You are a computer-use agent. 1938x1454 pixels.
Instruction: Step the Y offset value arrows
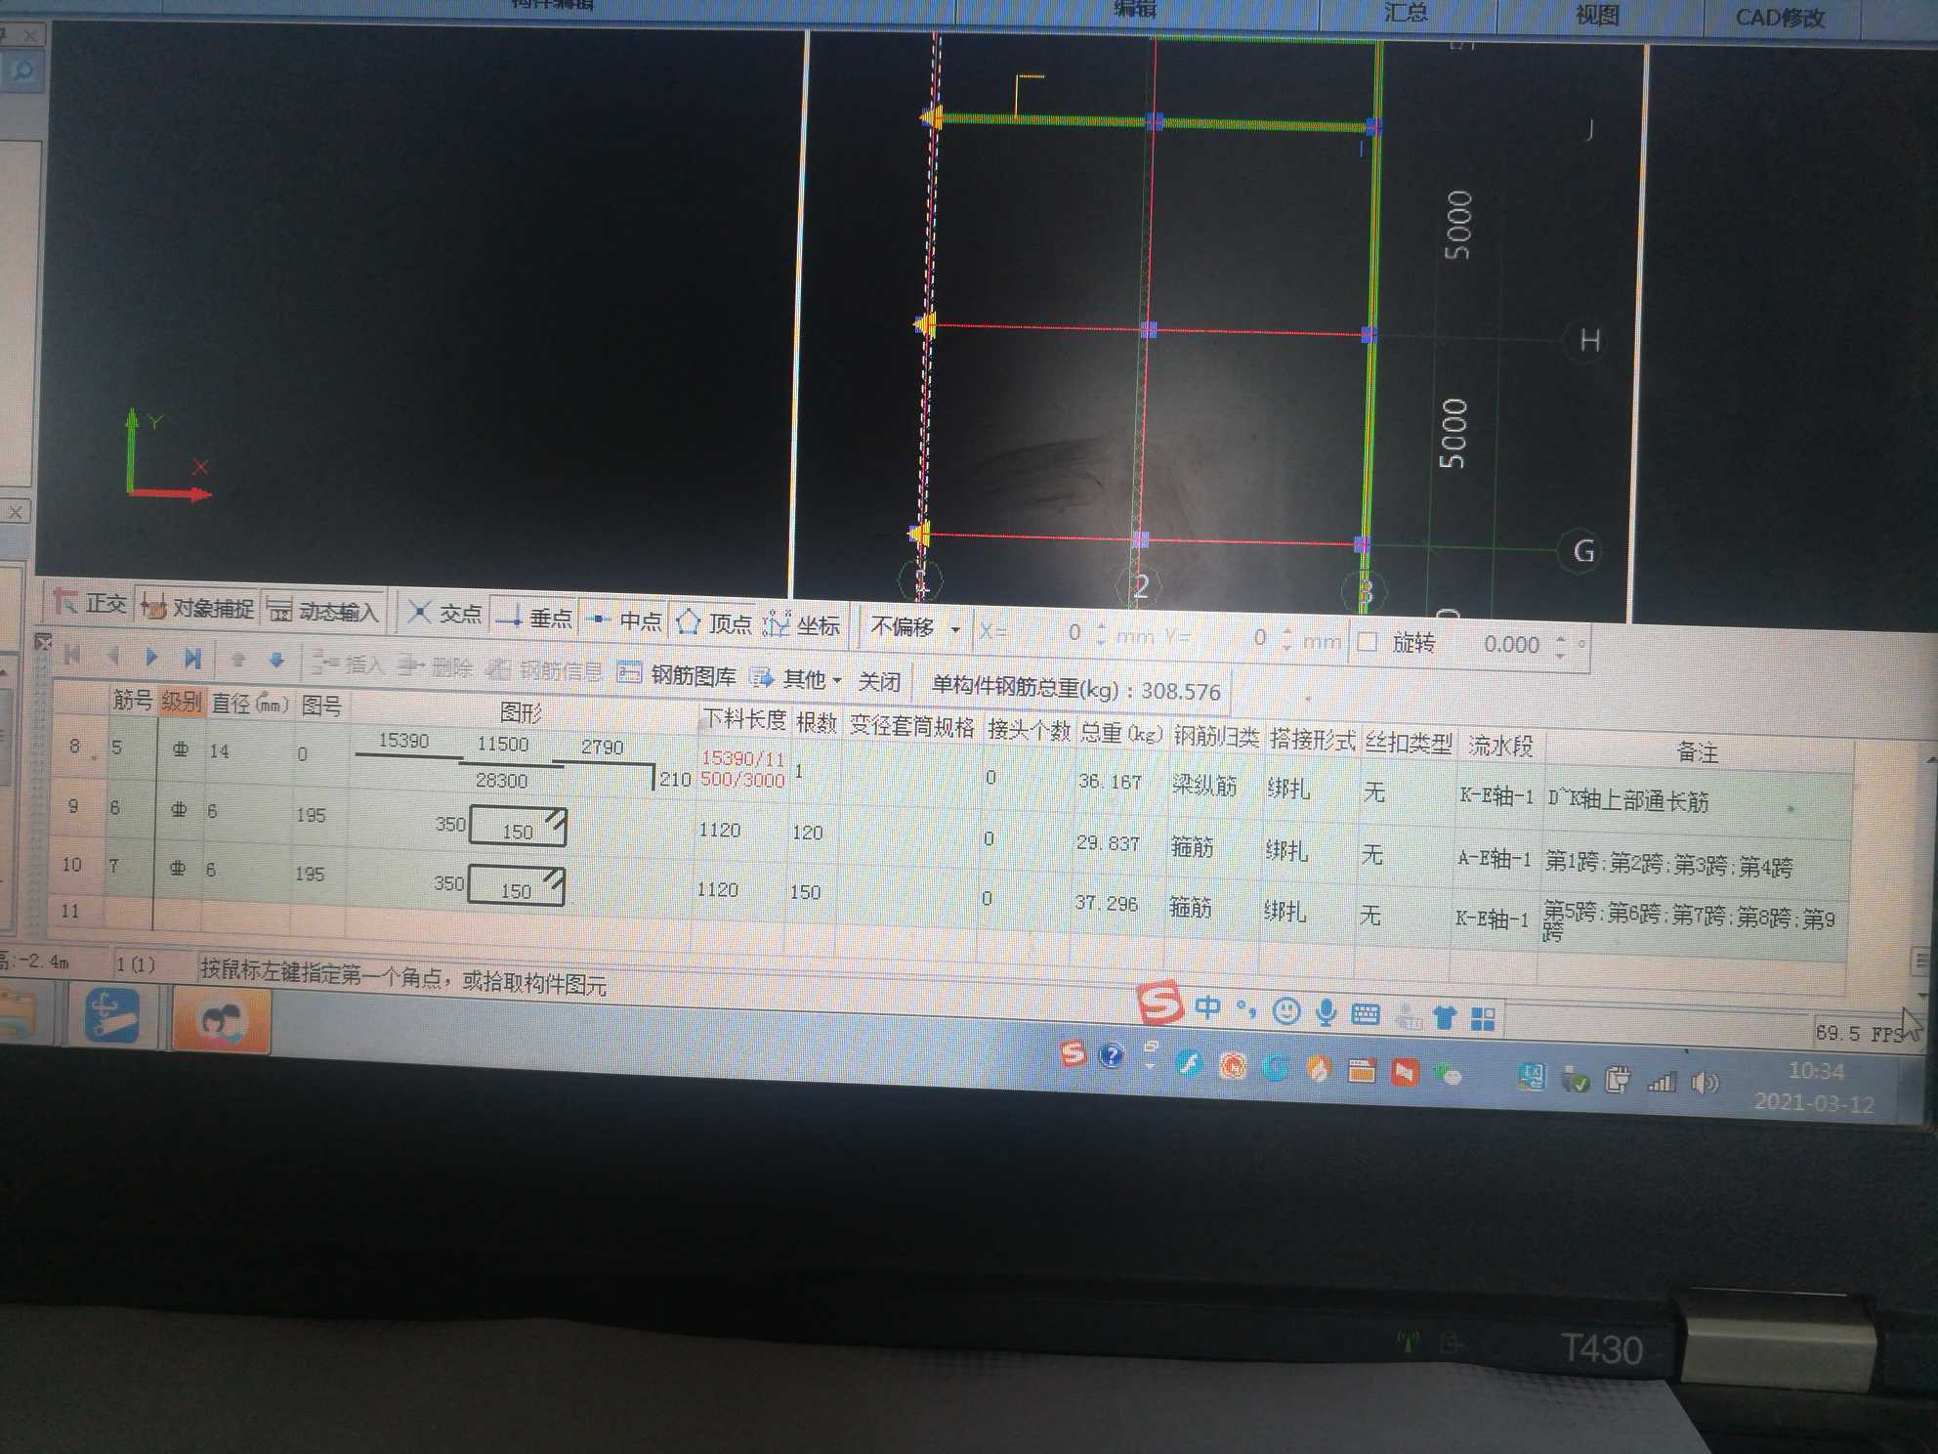click(1286, 639)
